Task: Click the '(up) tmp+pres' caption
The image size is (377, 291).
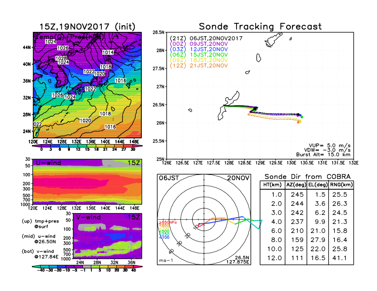Action: (x=40, y=222)
